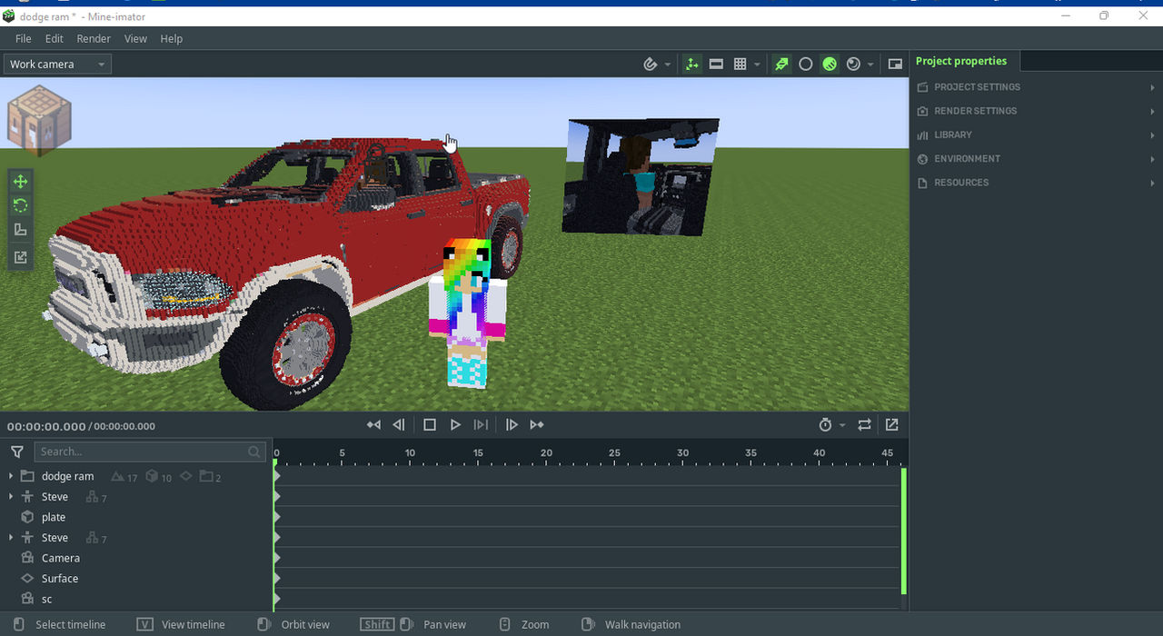Open the Edit menu
1163x636 pixels.
pos(55,39)
